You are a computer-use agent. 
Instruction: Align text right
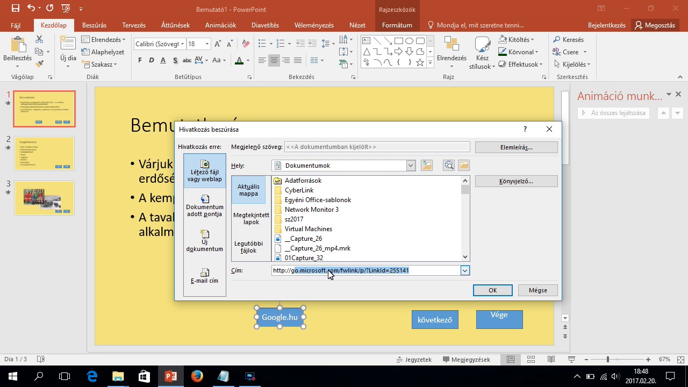click(286, 60)
